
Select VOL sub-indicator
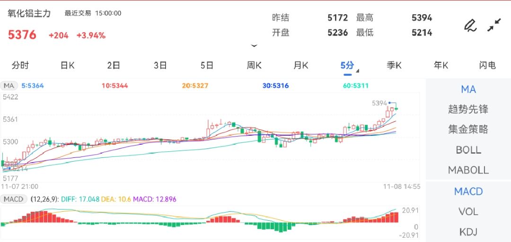[x=468, y=212]
